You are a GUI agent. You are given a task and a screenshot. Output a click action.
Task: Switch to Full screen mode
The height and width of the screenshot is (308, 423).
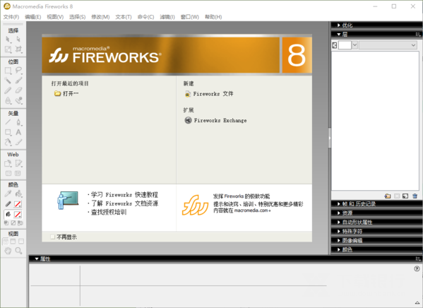click(x=21, y=242)
